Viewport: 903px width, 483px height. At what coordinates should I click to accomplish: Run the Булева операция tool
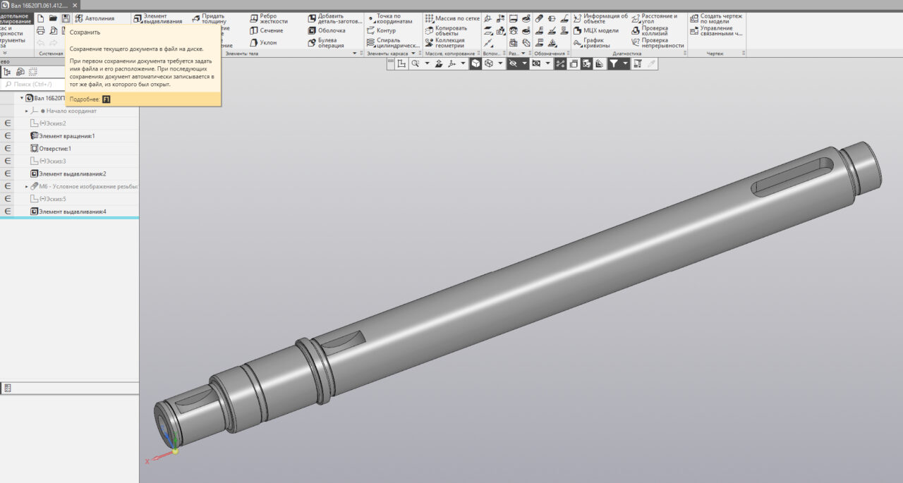(x=326, y=42)
